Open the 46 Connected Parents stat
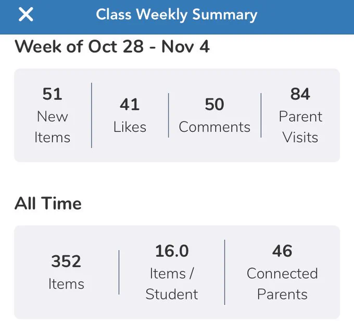 click(x=282, y=272)
